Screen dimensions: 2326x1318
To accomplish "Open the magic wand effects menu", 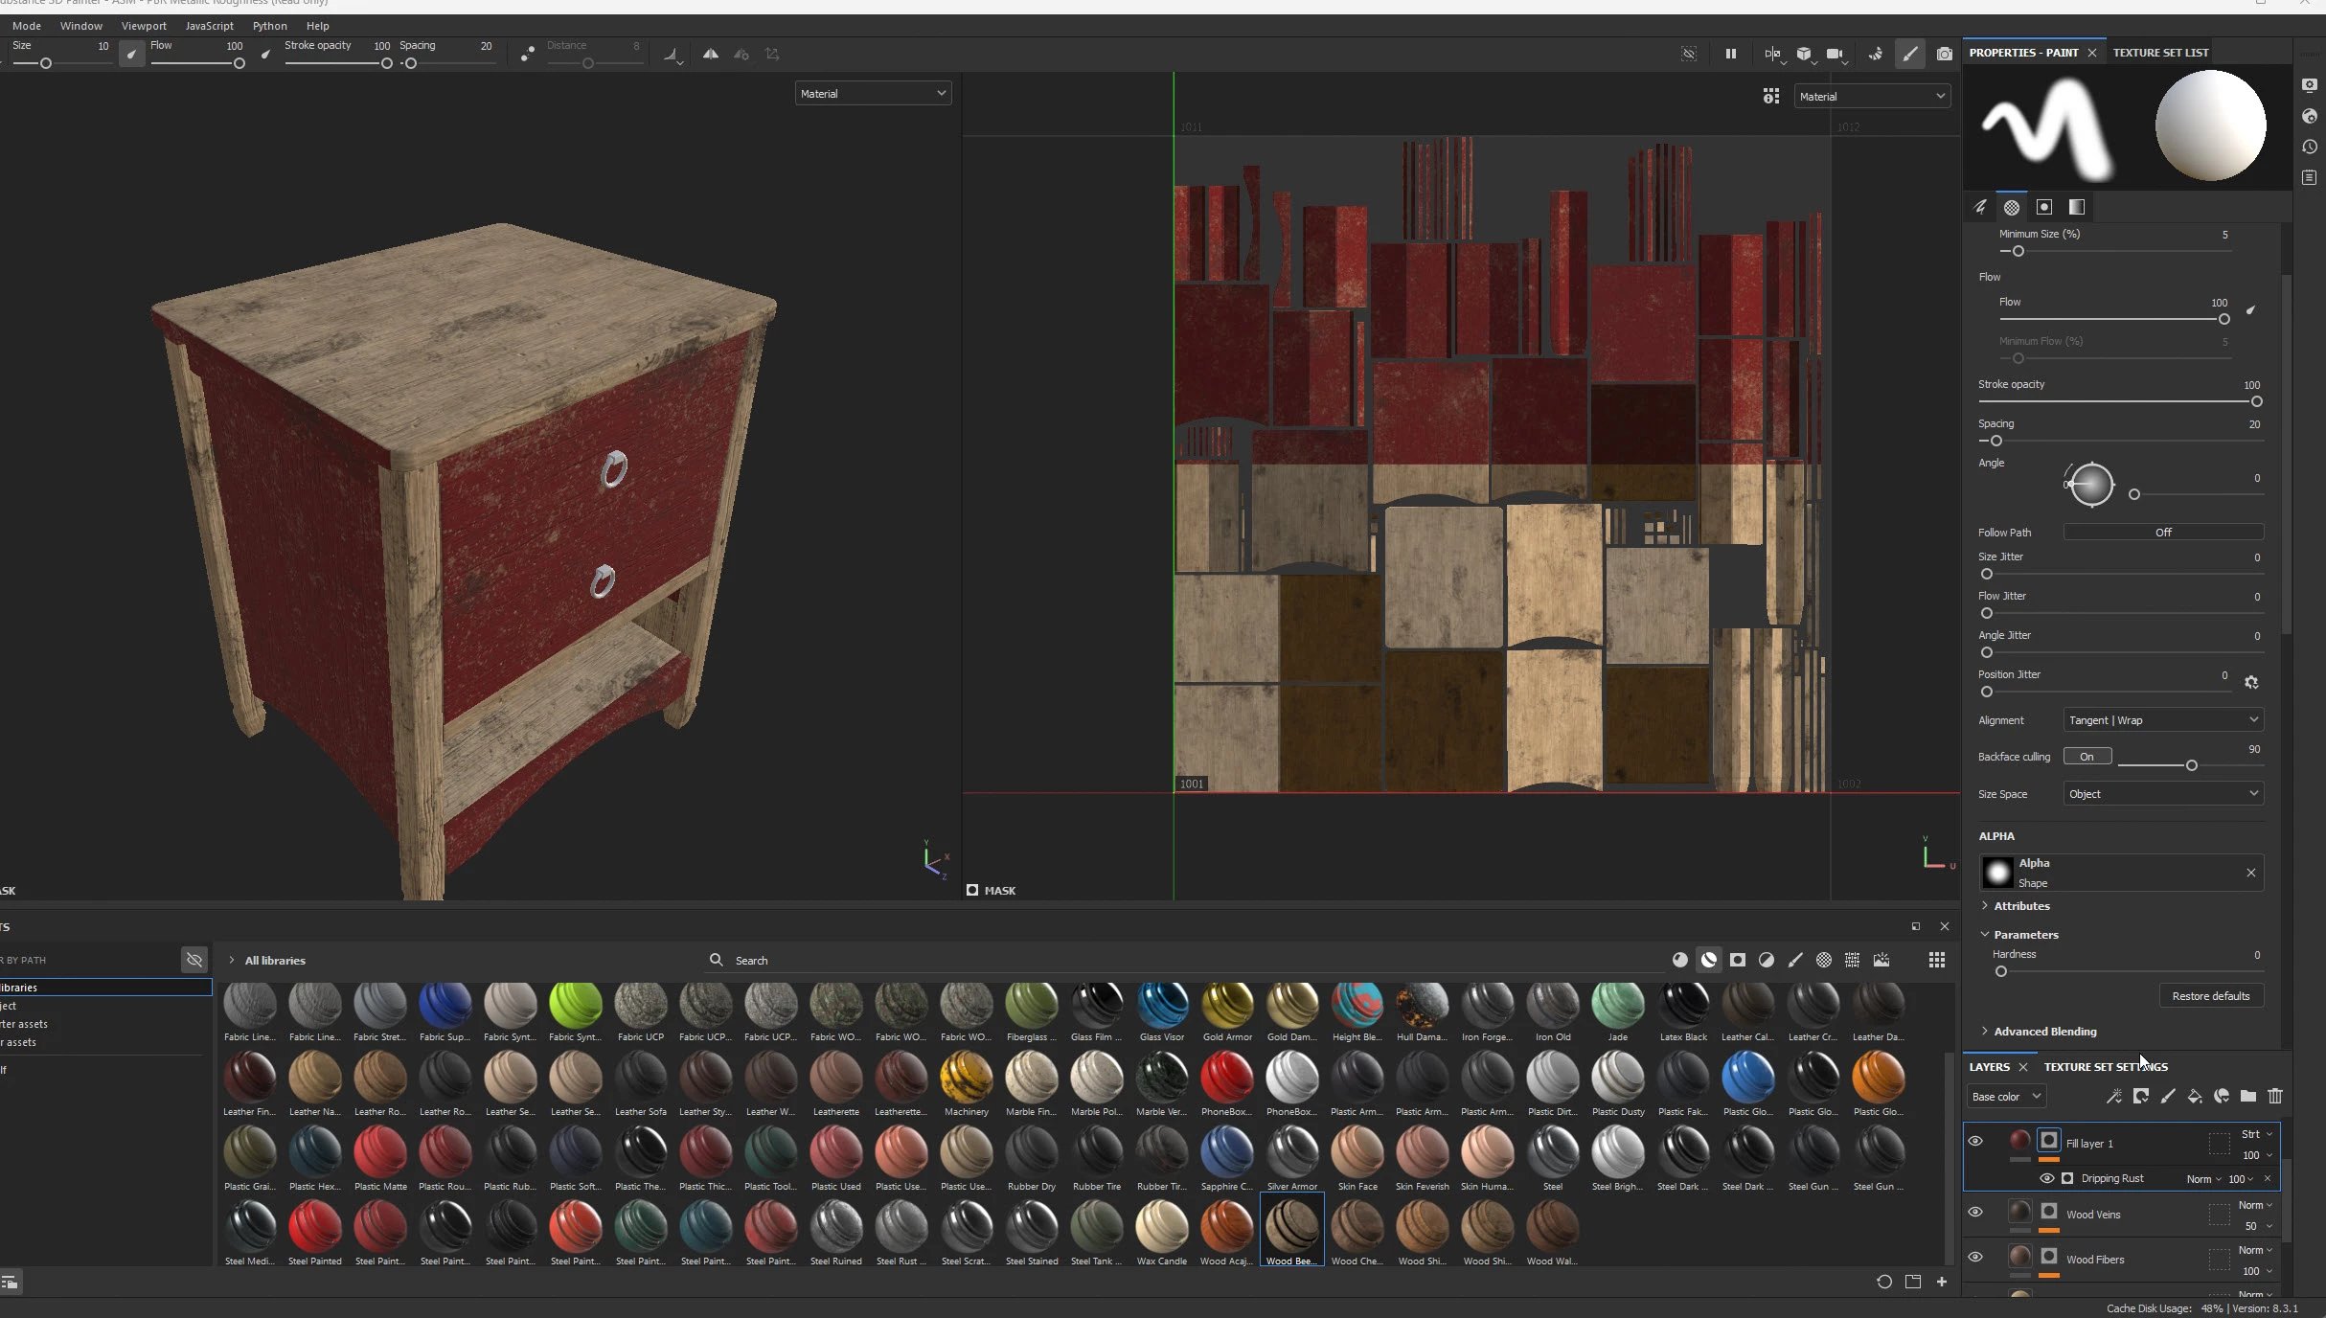I will 2114,1096.
